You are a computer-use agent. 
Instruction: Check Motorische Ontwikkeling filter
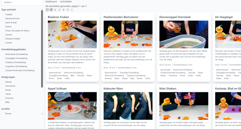[3, 54]
